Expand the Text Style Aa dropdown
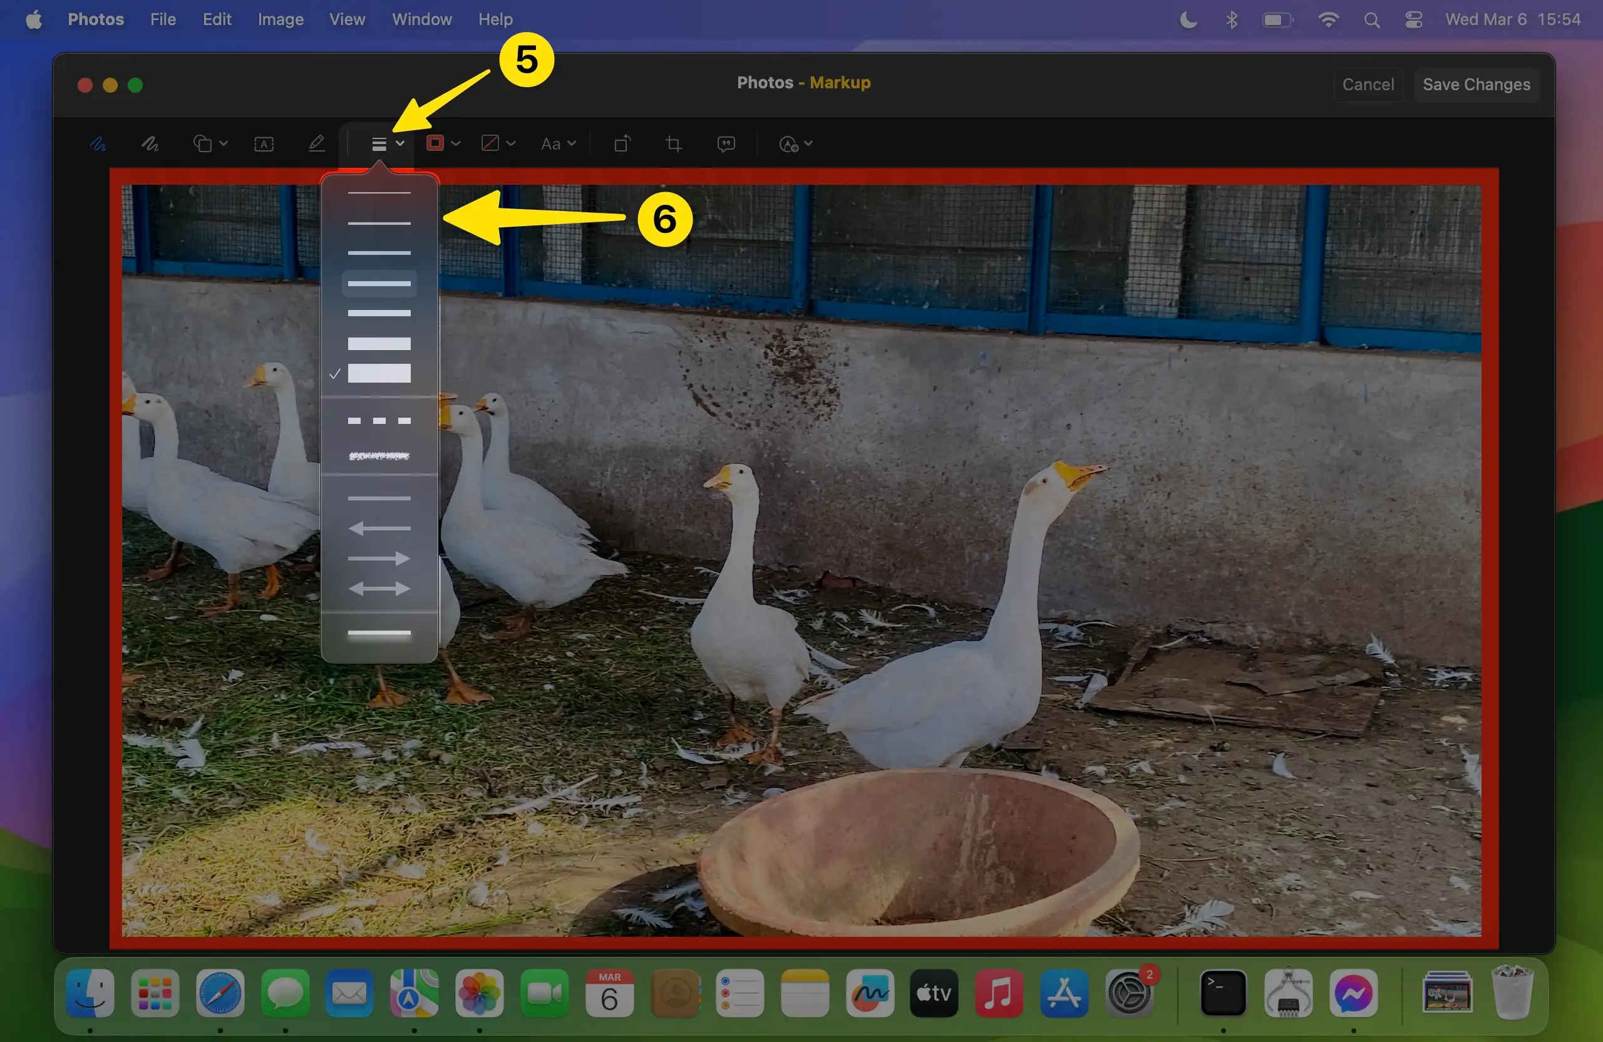Viewport: 1603px width, 1042px height. point(558,143)
